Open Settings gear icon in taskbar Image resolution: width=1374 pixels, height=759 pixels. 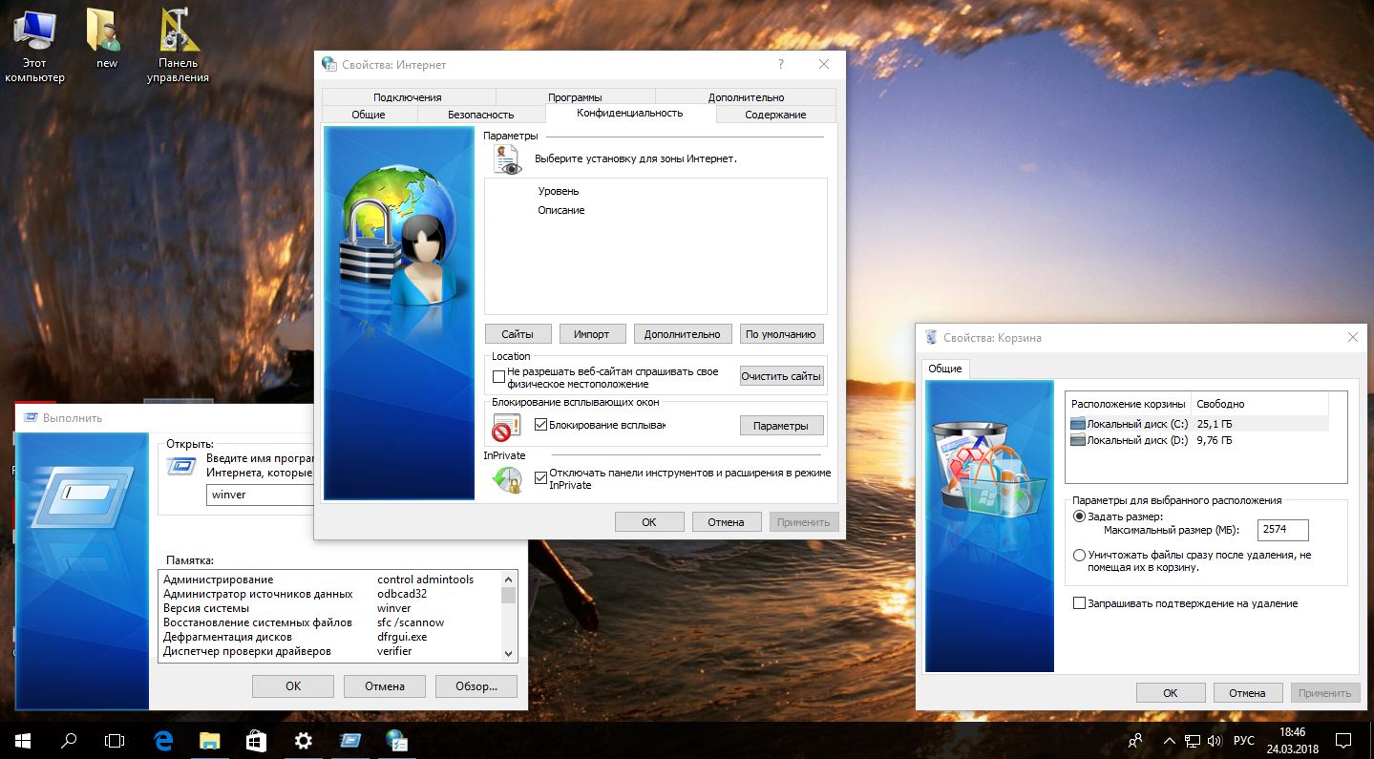(304, 740)
